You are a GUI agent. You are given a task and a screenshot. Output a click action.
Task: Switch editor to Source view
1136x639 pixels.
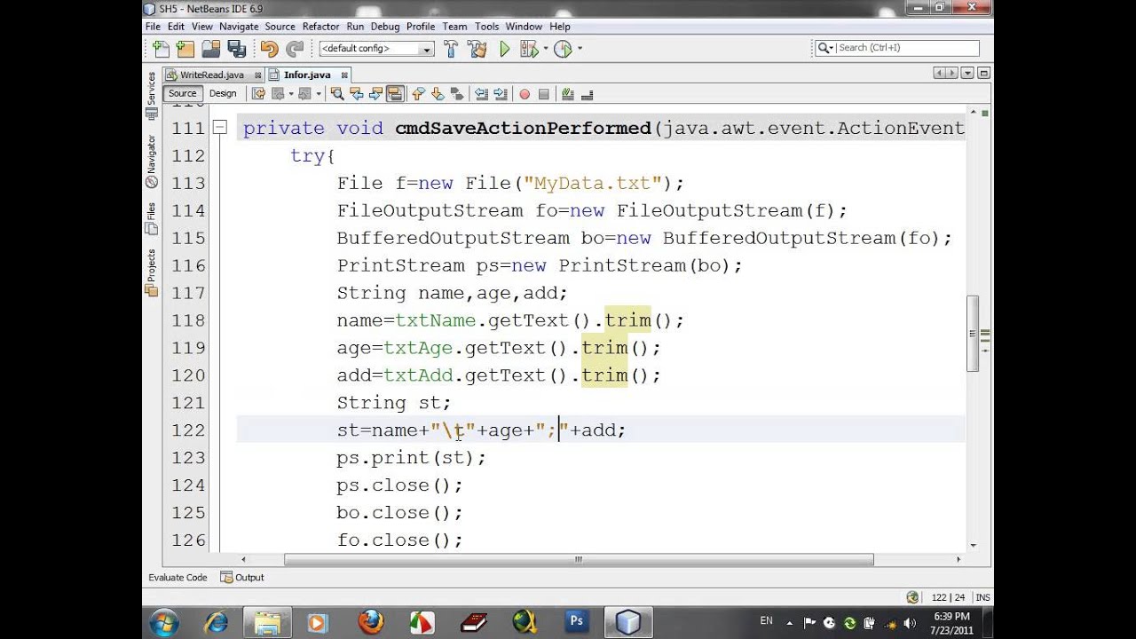[x=182, y=93]
